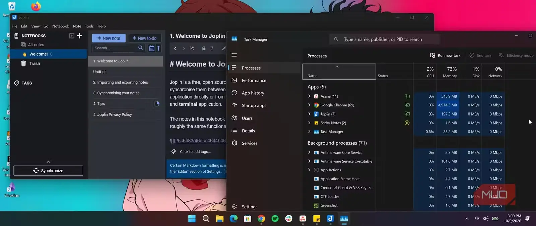The width and height of the screenshot is (536, 226).
Task: Expand Antimalware Service Executable process
Action: point(309,161)
